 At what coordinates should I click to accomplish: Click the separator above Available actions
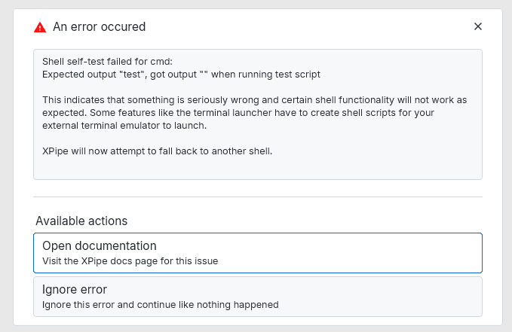tap(257, 197)
